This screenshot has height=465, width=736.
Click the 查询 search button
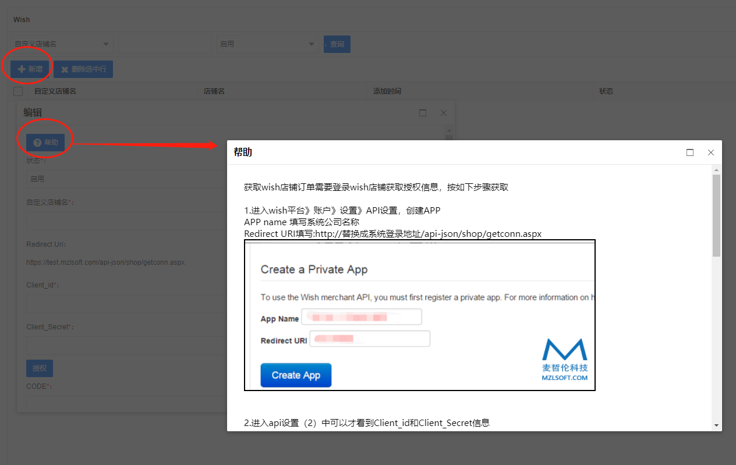(337, 44)
